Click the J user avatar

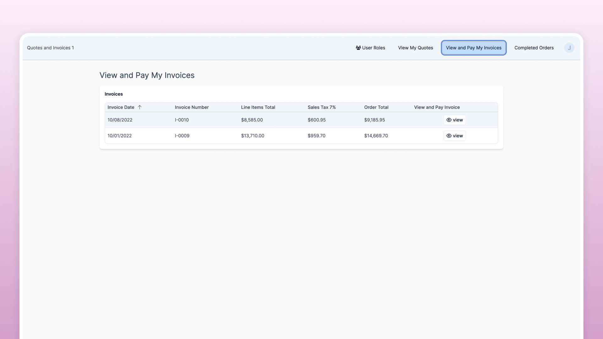pos(569,48)
